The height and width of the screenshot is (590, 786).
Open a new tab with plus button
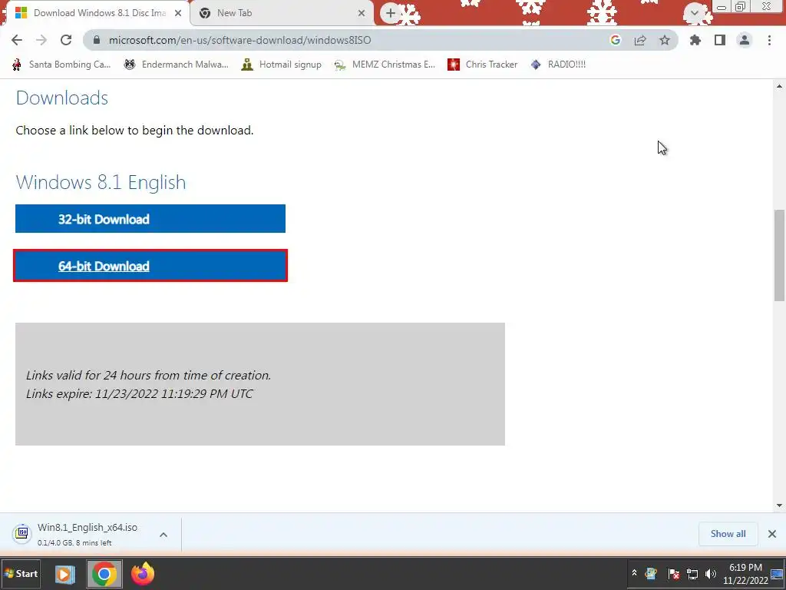click(391, 14)
